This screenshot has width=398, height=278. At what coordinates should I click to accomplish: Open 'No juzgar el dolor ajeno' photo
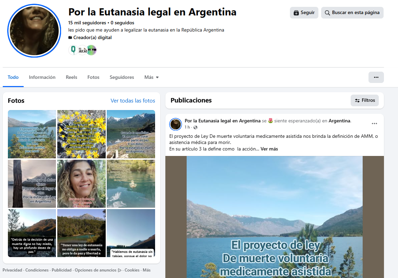[x=32, y=184]
